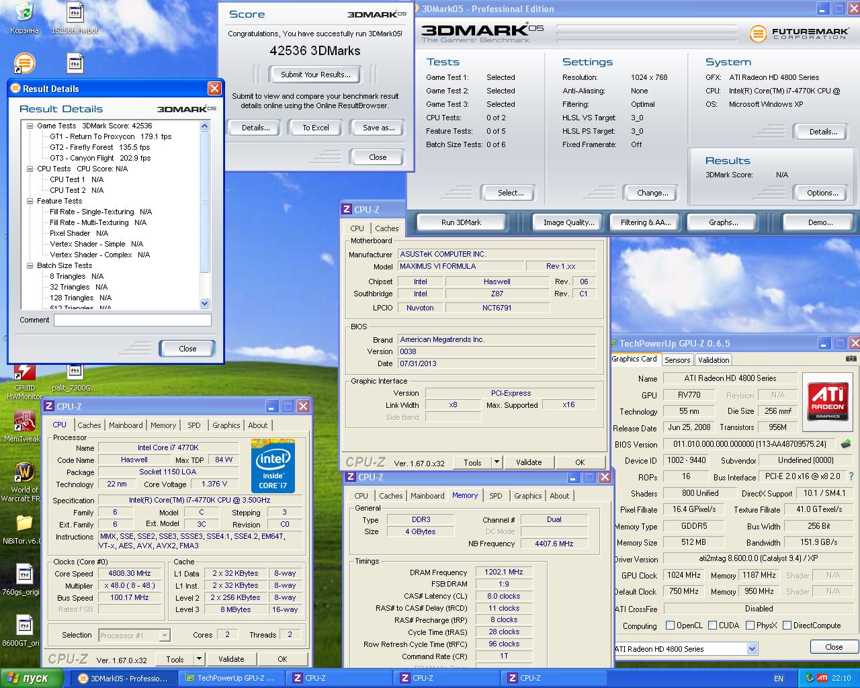
Task: Click the Graphs... button in 3DMark05
Action: (x=723, y=222)
